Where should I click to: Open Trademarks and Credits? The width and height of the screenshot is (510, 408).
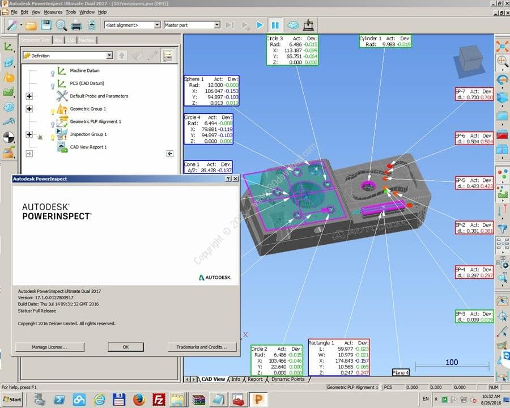202,347
